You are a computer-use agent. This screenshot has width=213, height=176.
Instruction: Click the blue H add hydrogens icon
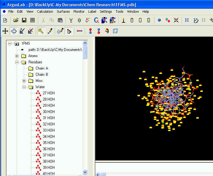coord(187,20)
